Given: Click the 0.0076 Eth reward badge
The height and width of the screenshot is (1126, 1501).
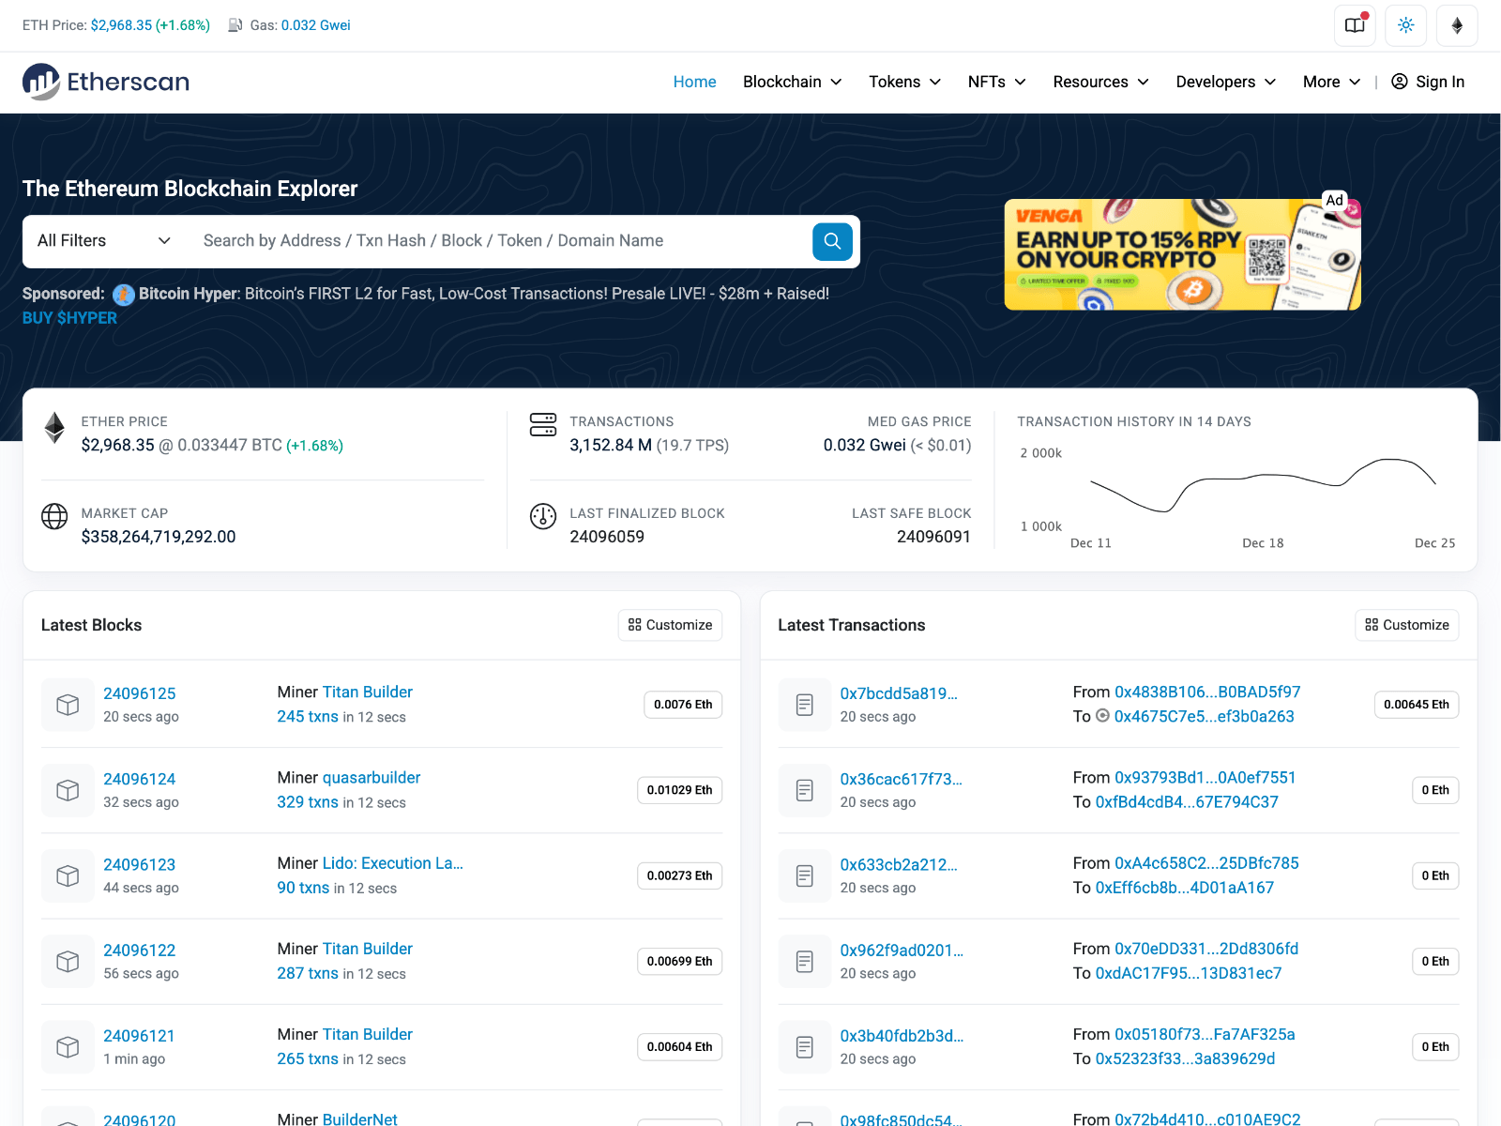Looking at the screenshot, I should pos(683,705).
